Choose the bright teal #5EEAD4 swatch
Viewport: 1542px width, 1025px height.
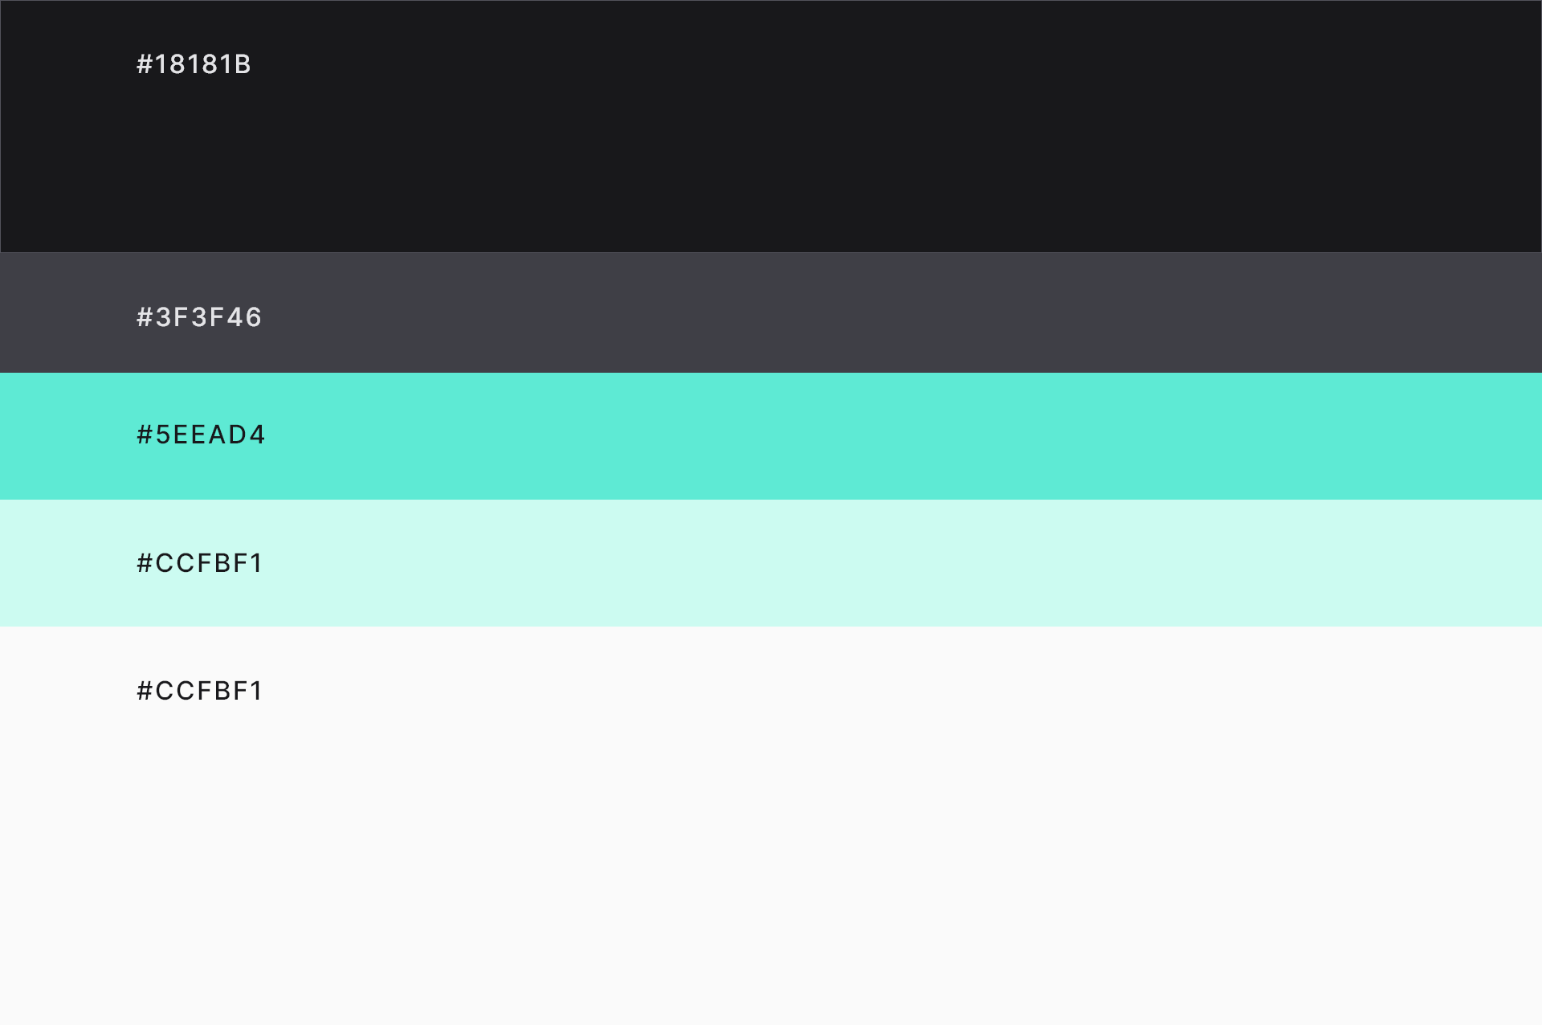pyautogui.click(x=771, y=436)
